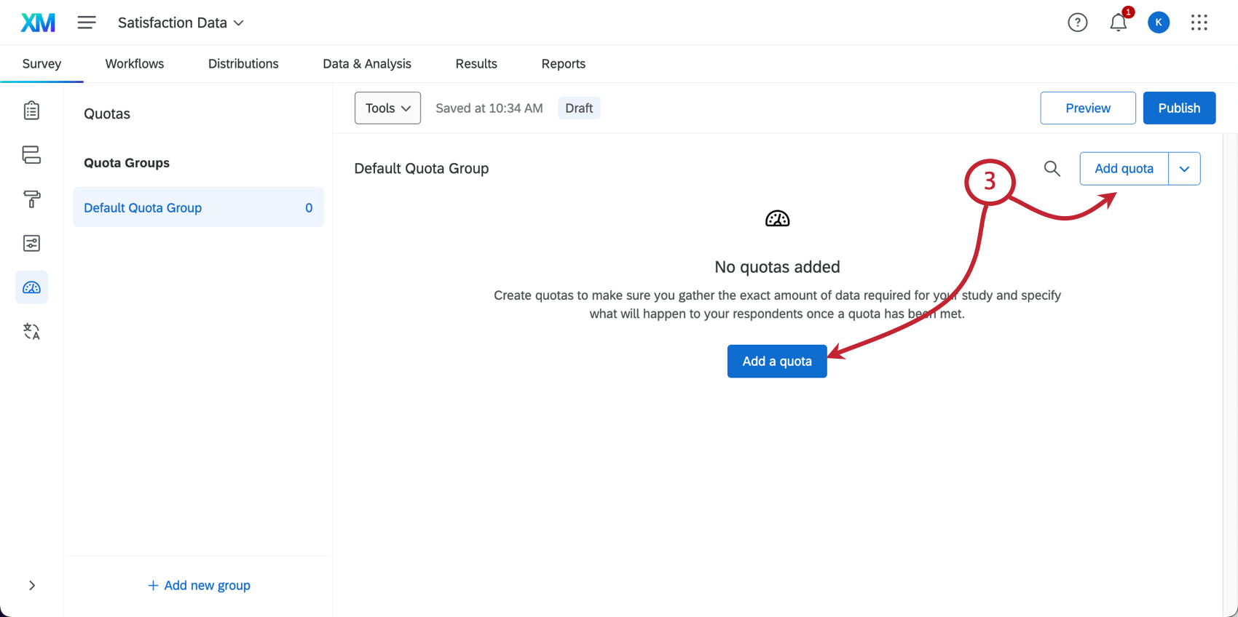Click the search magnifier icon

point(1052,169)
